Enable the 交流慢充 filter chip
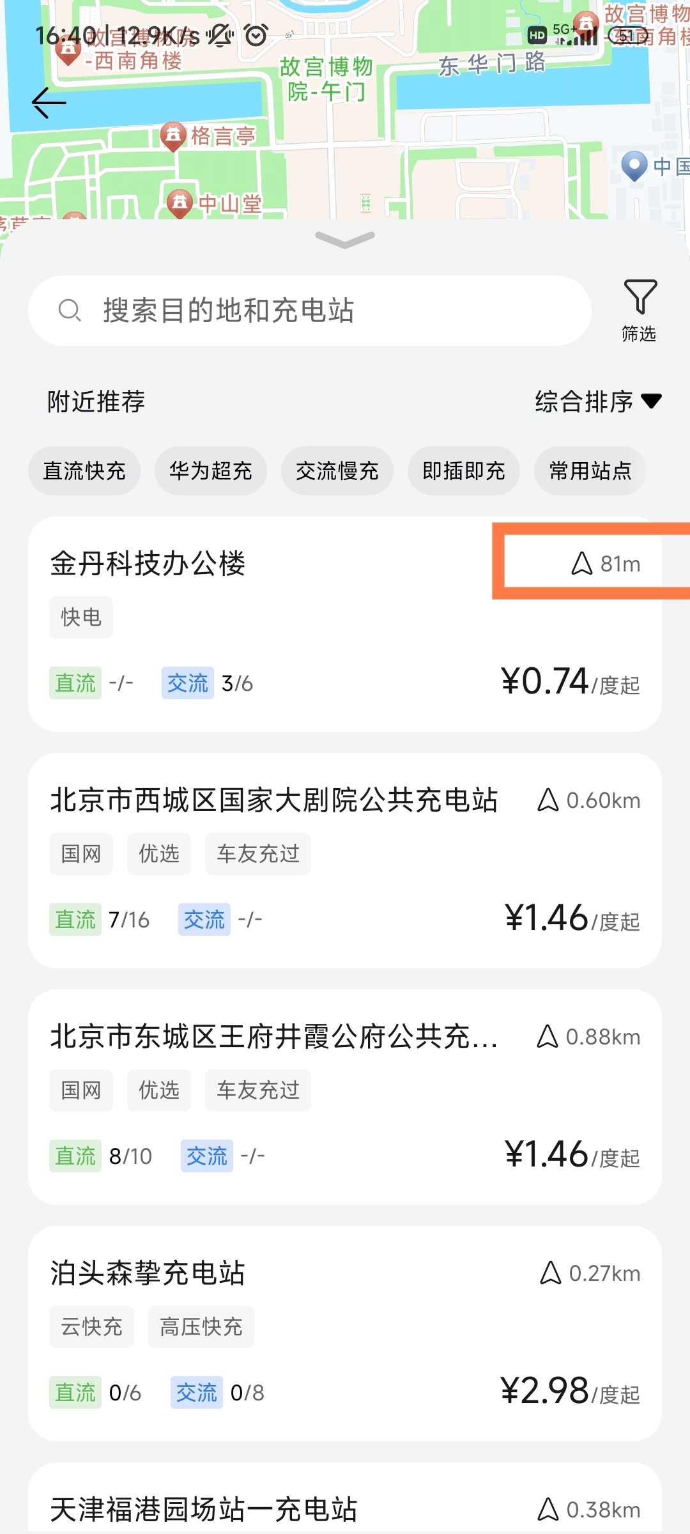The width and height of the screenshot is (690, 1534). point(337,471)
